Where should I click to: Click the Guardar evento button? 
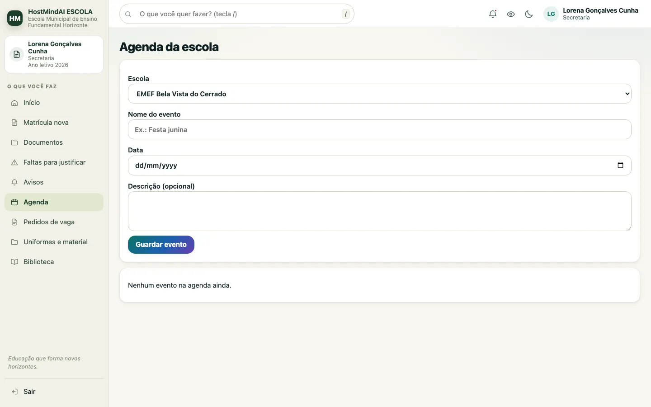pyautogui.click(x=161, y=245)
